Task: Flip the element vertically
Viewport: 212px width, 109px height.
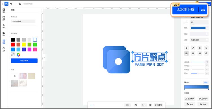Action: tap(203, 99)
